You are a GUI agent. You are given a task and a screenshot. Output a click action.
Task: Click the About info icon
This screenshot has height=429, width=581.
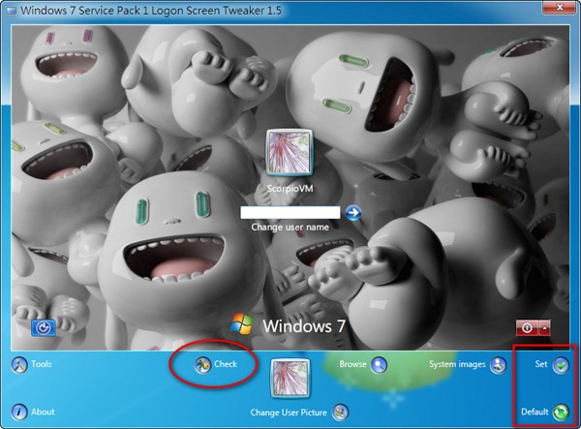[x=18, y=412]
